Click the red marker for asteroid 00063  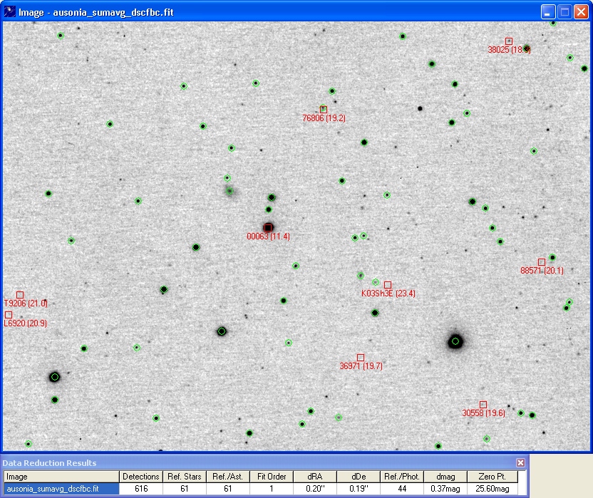[x=268, y=227]
